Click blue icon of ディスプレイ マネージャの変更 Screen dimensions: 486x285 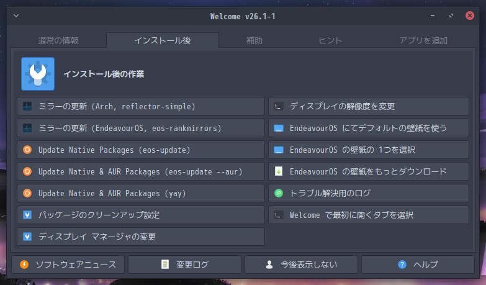click(x=27, y=237)
